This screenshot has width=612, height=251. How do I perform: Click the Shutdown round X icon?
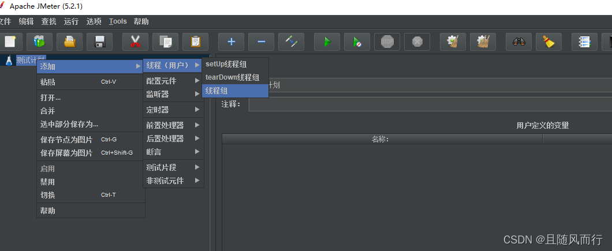coord(417,42)
